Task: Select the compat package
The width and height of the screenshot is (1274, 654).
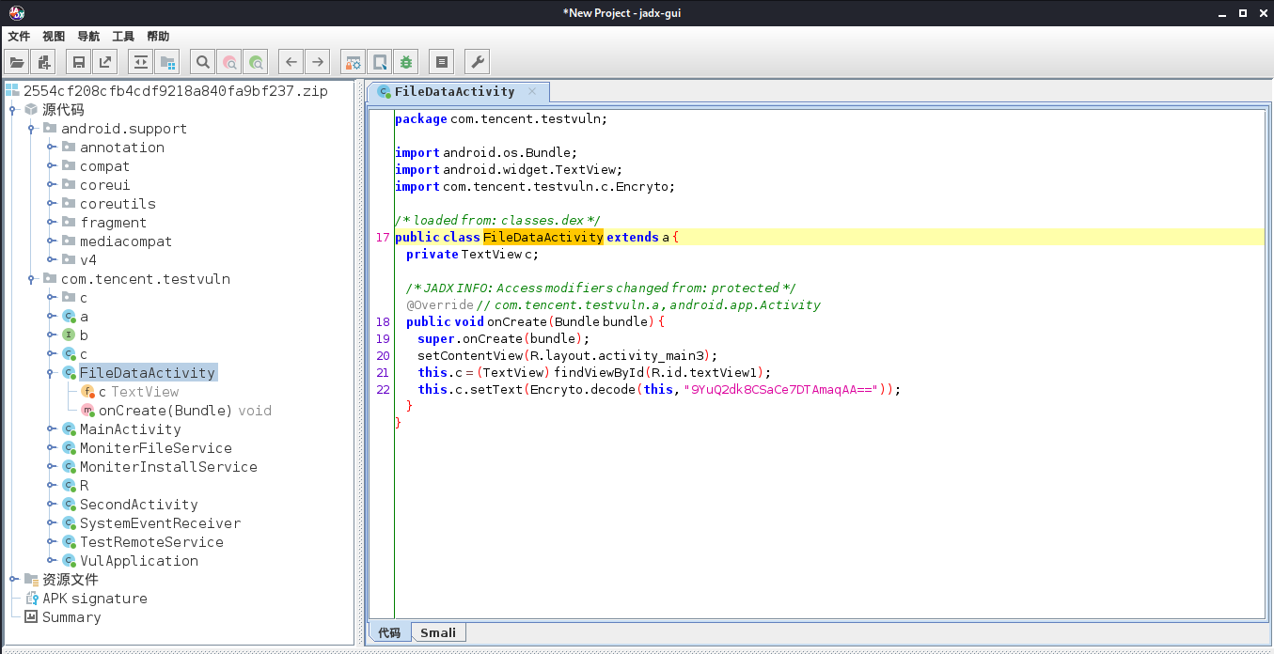Action: tap(104, 166)
